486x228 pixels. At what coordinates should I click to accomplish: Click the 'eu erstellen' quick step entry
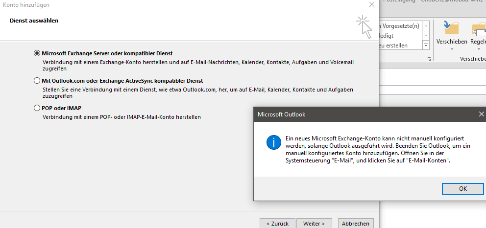click(393, 46)
